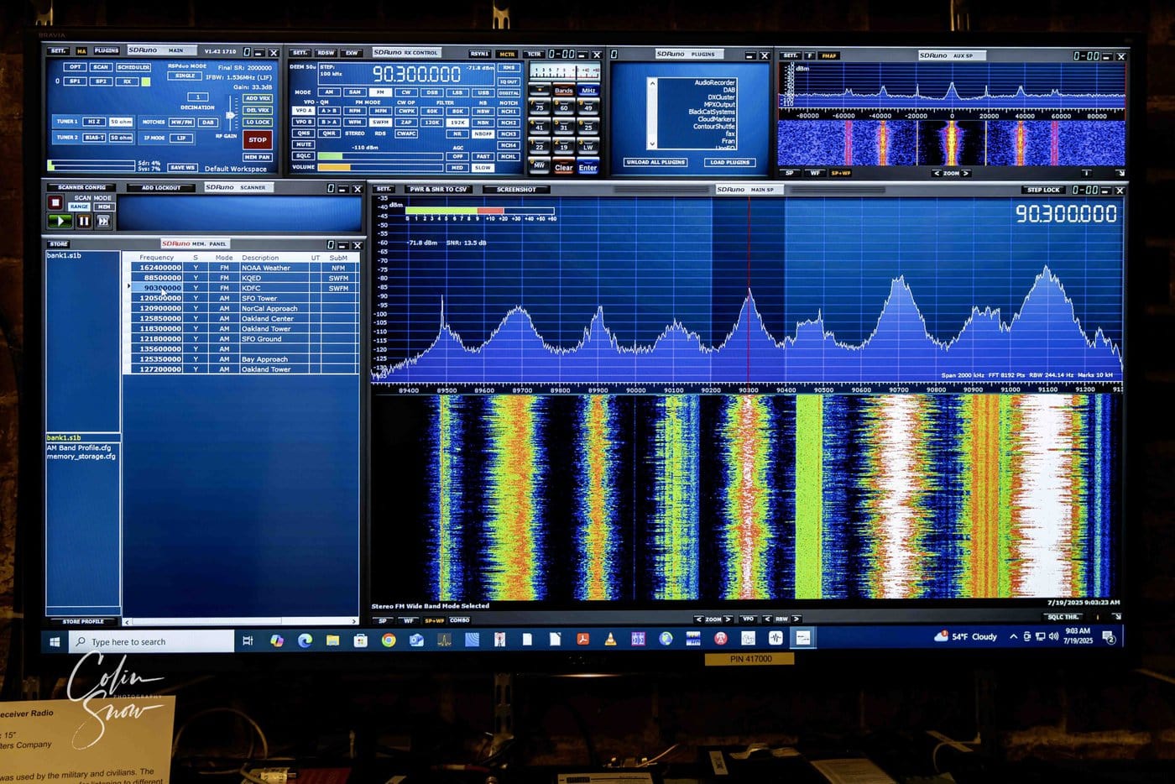Switch MAIN SP view to SP tab
The width and height of the screenshot is (1175, 784).
383,620
